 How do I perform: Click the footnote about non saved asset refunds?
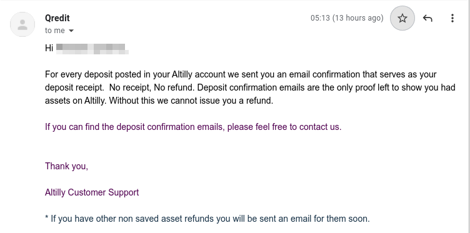(207, 219)
